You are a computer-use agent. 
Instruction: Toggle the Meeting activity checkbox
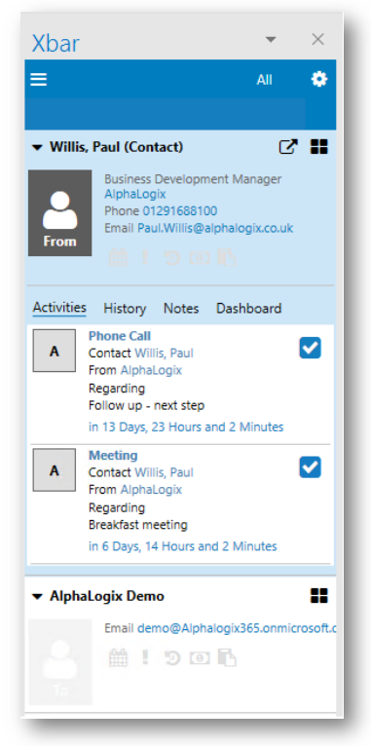(x=310, y=466)
